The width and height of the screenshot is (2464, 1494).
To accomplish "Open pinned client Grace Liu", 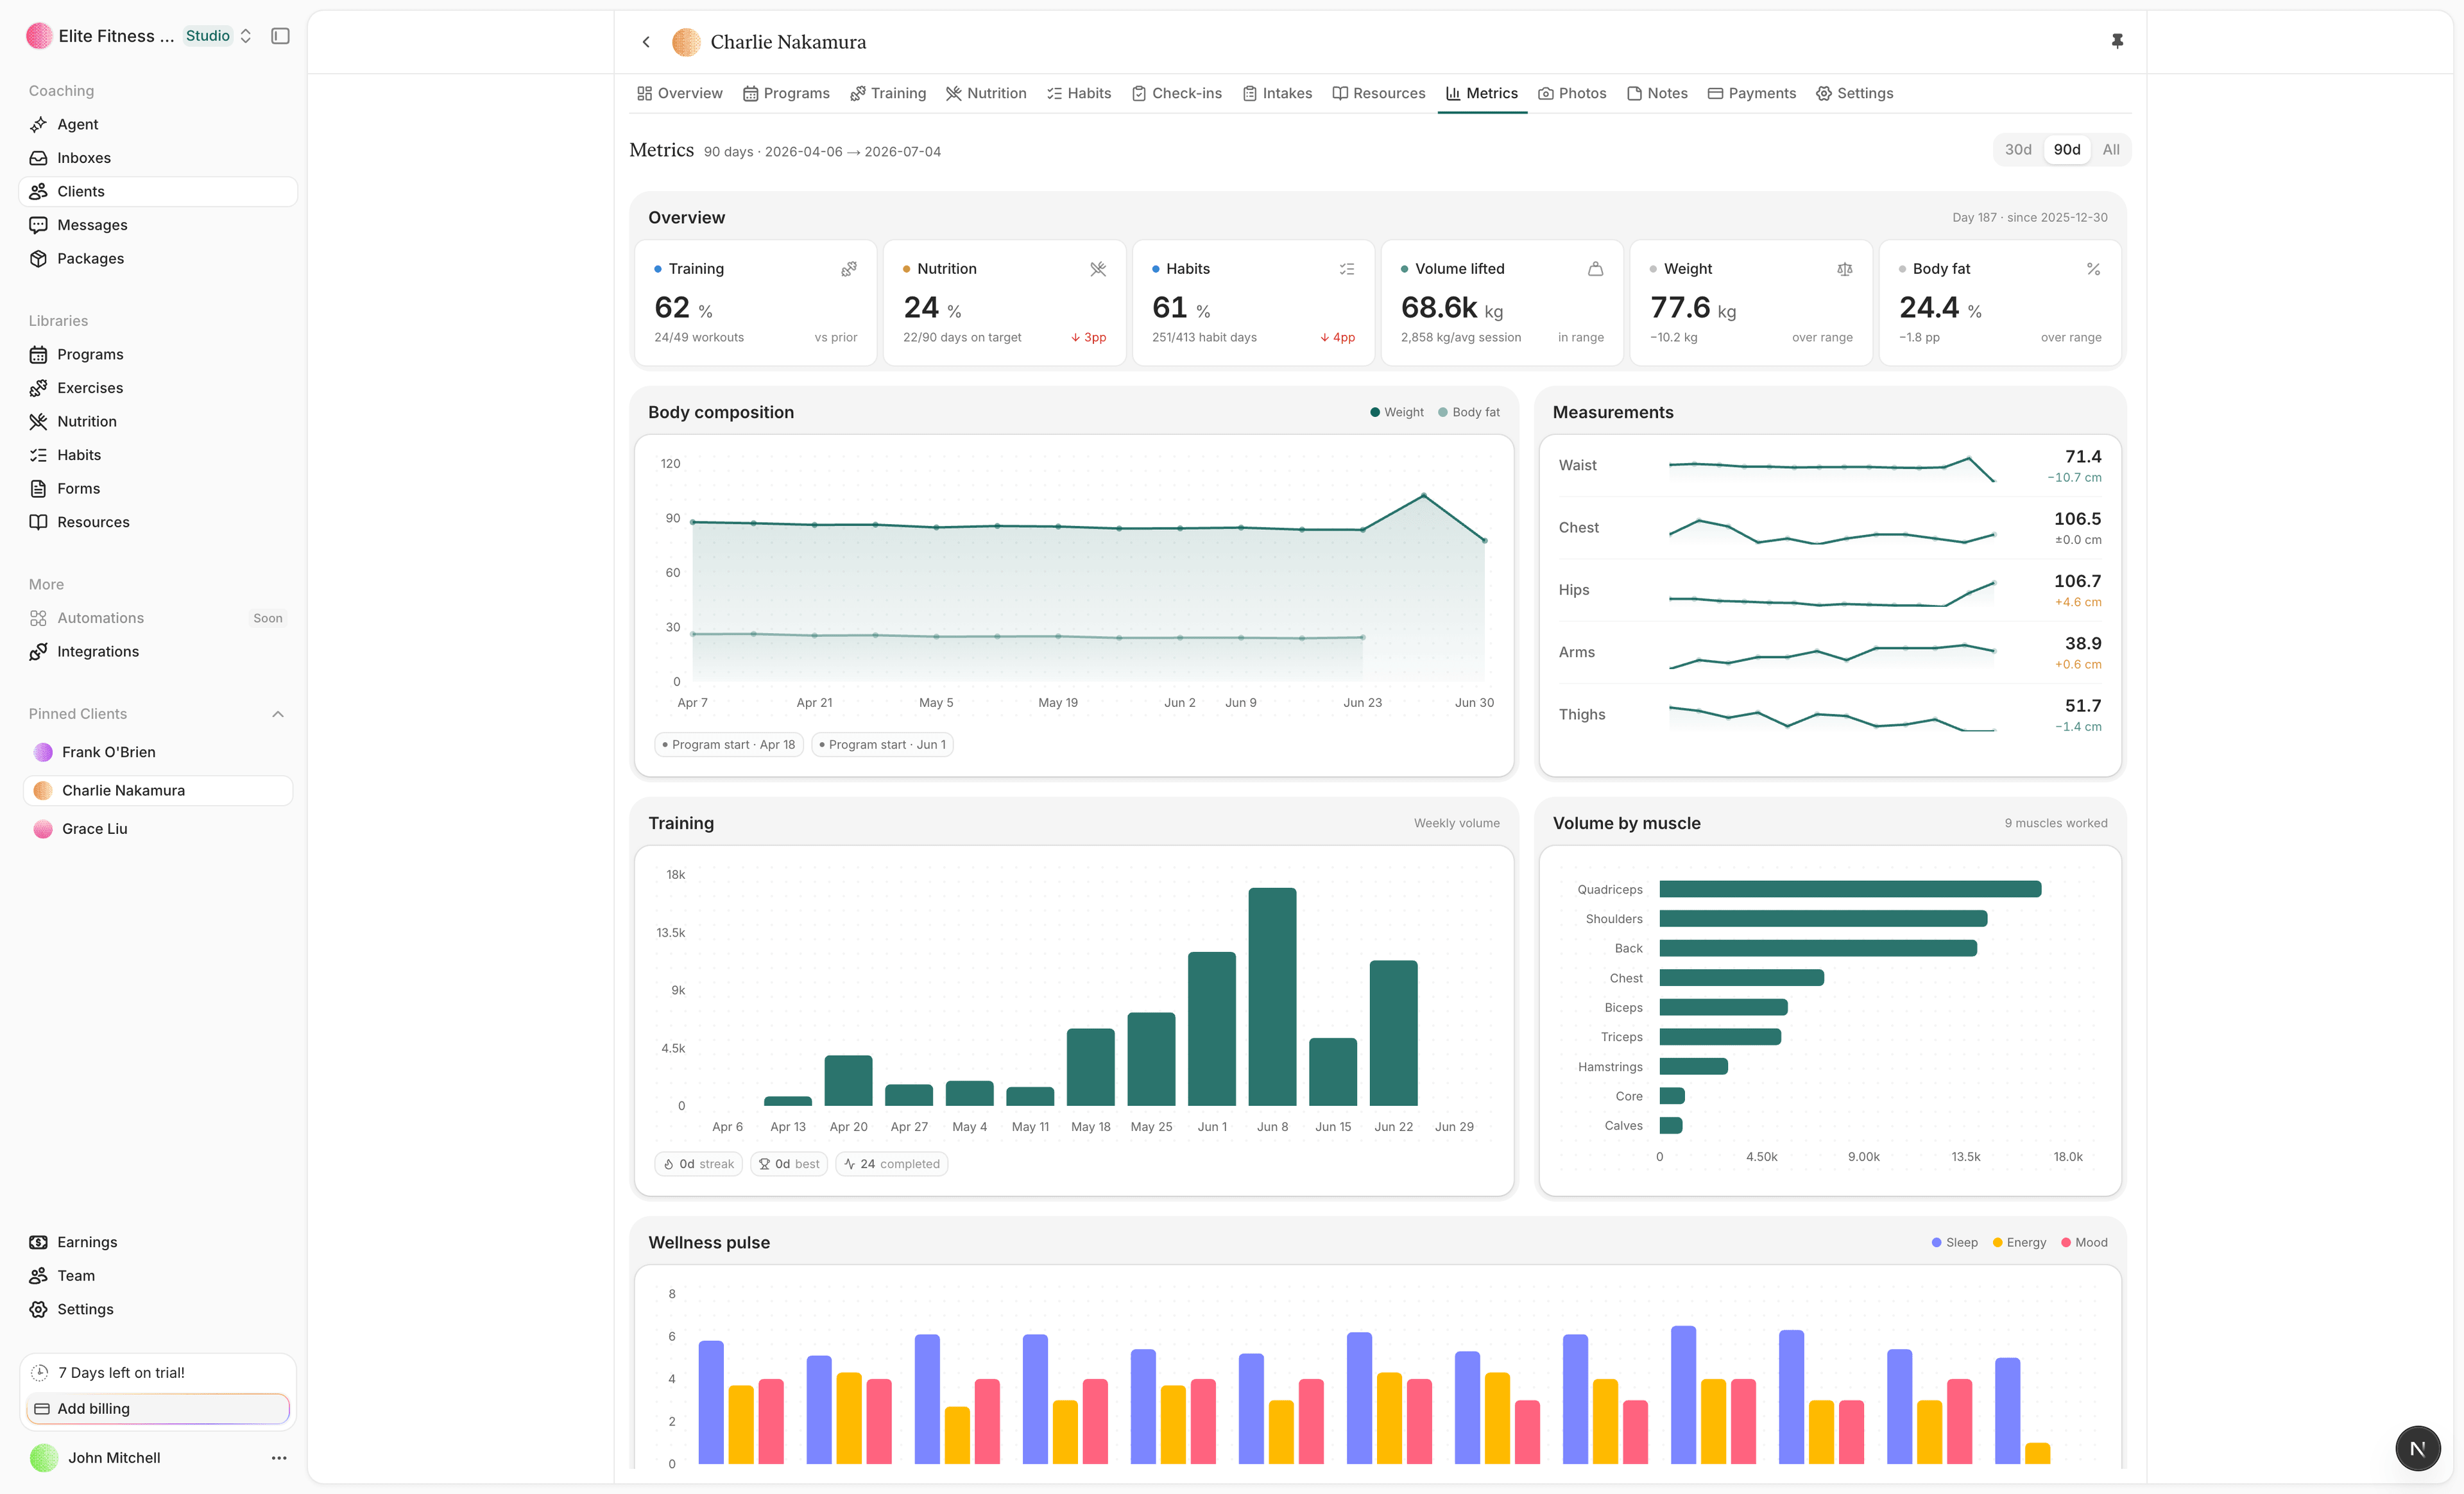I will click(158, 829).
